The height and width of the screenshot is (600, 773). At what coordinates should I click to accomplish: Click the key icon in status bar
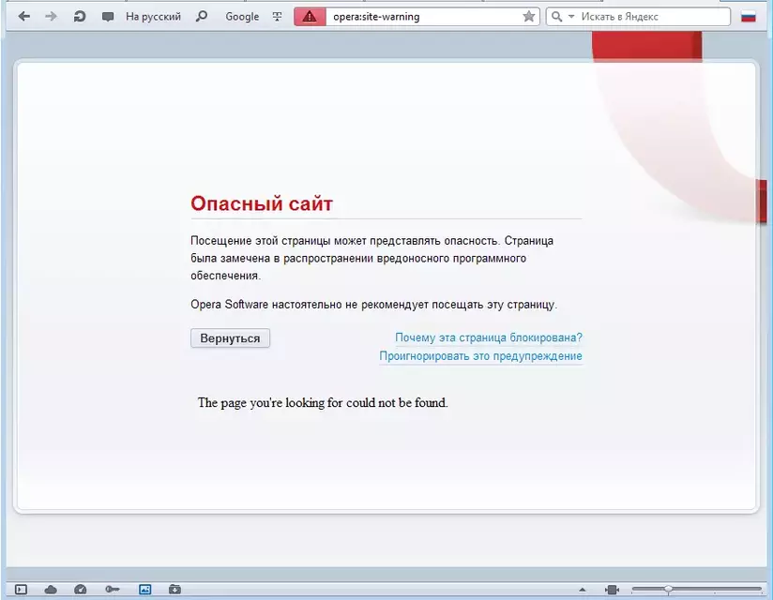point(113,589)
